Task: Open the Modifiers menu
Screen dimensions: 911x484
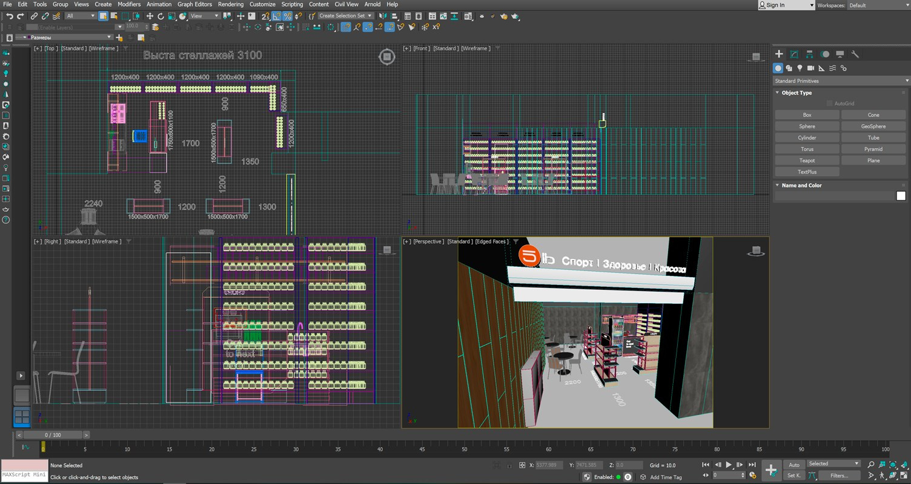Action: 129,4
